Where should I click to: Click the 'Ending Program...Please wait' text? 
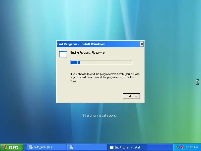pos(88,53)
